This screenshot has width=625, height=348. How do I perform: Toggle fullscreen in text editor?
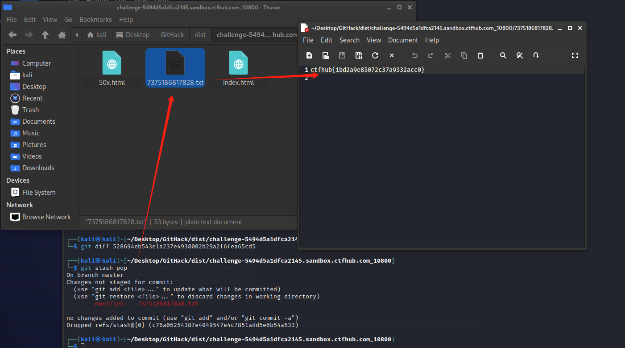[x=575, y=55]
